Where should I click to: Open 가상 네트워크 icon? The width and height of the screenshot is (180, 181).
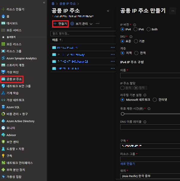(3, 100)
